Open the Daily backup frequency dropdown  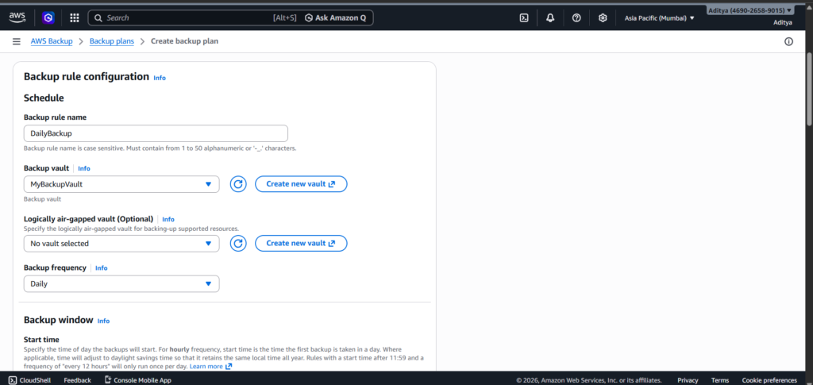pos(121,283)
